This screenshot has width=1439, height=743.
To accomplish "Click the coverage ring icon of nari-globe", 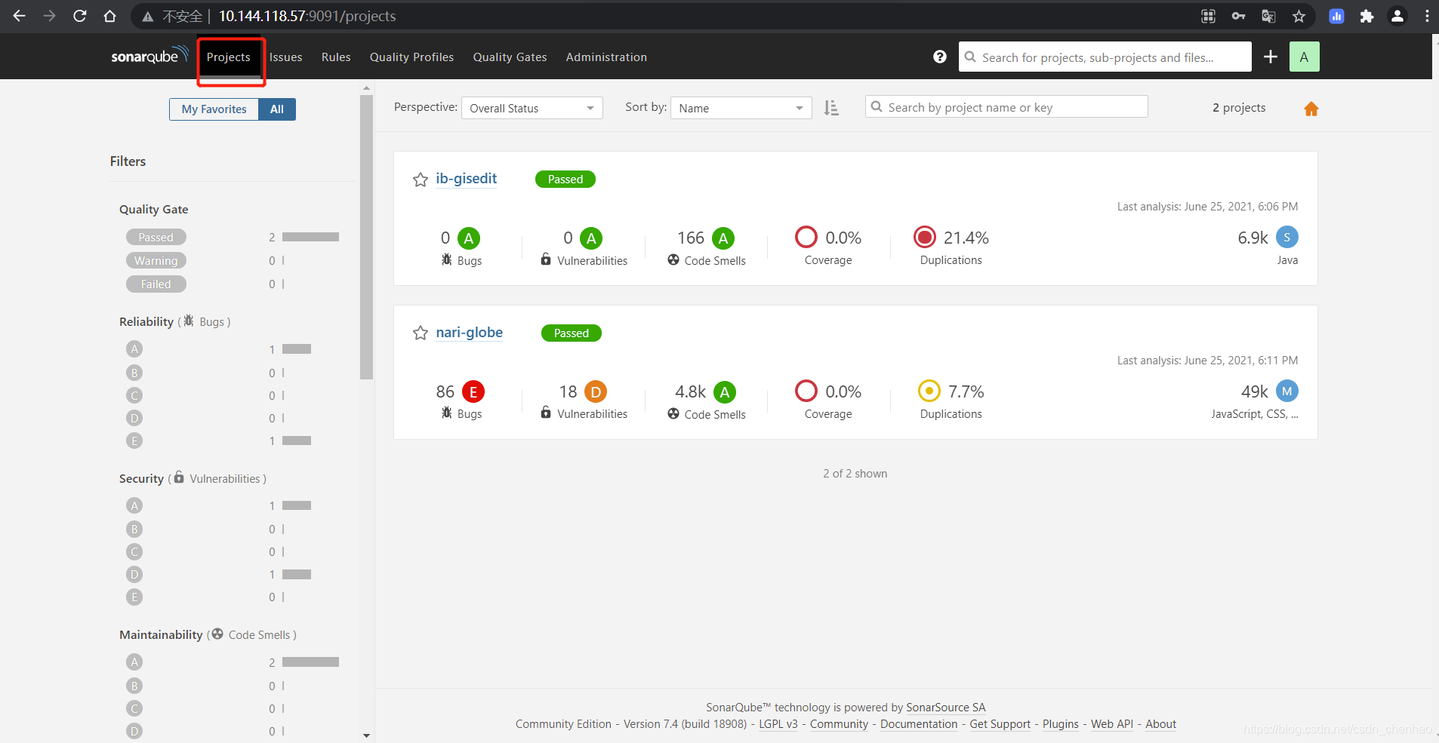I will coord(806,391).
